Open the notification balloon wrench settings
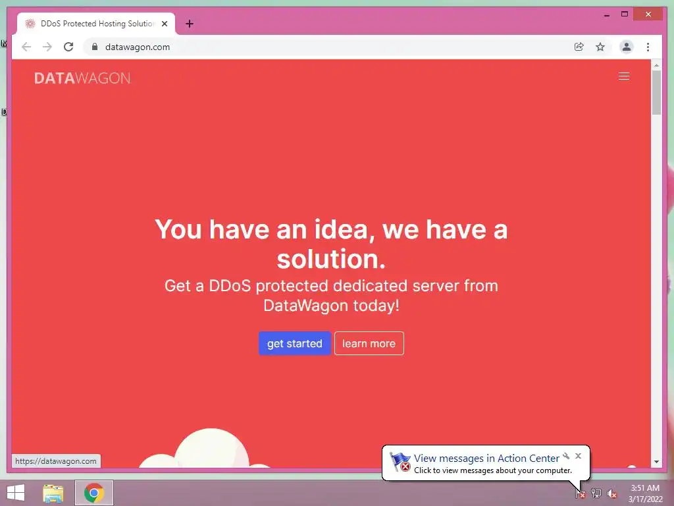The width and height of the screenshot is (674, 506). [566, 456]
